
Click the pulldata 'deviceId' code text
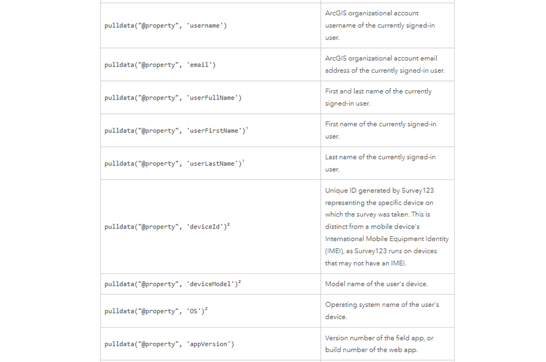coord(165,227)
